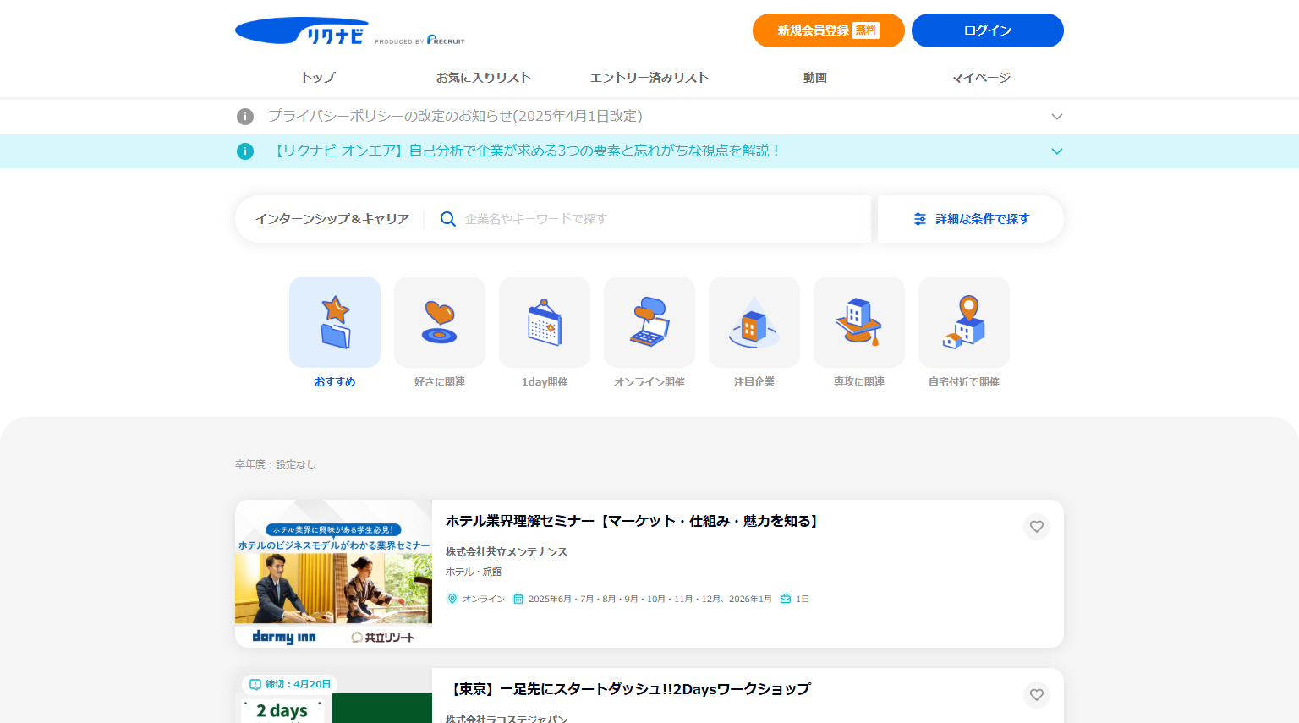Focus the company name keyword search field
Image resolution: width=1299 pixels, height=723 pixels.
tap(660, 219)
